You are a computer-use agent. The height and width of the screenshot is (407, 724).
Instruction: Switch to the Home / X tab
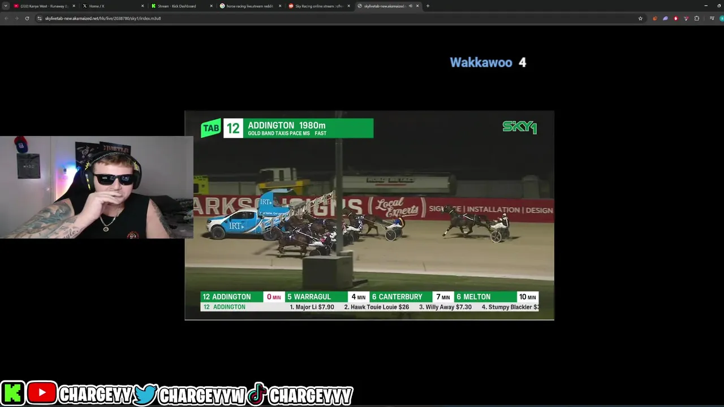coord(112,6)
